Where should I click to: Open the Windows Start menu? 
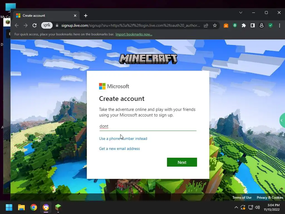[9, 207]
